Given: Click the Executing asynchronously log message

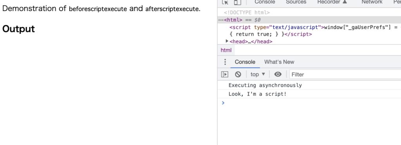Looking at the screenshot, I should (265, 85).
